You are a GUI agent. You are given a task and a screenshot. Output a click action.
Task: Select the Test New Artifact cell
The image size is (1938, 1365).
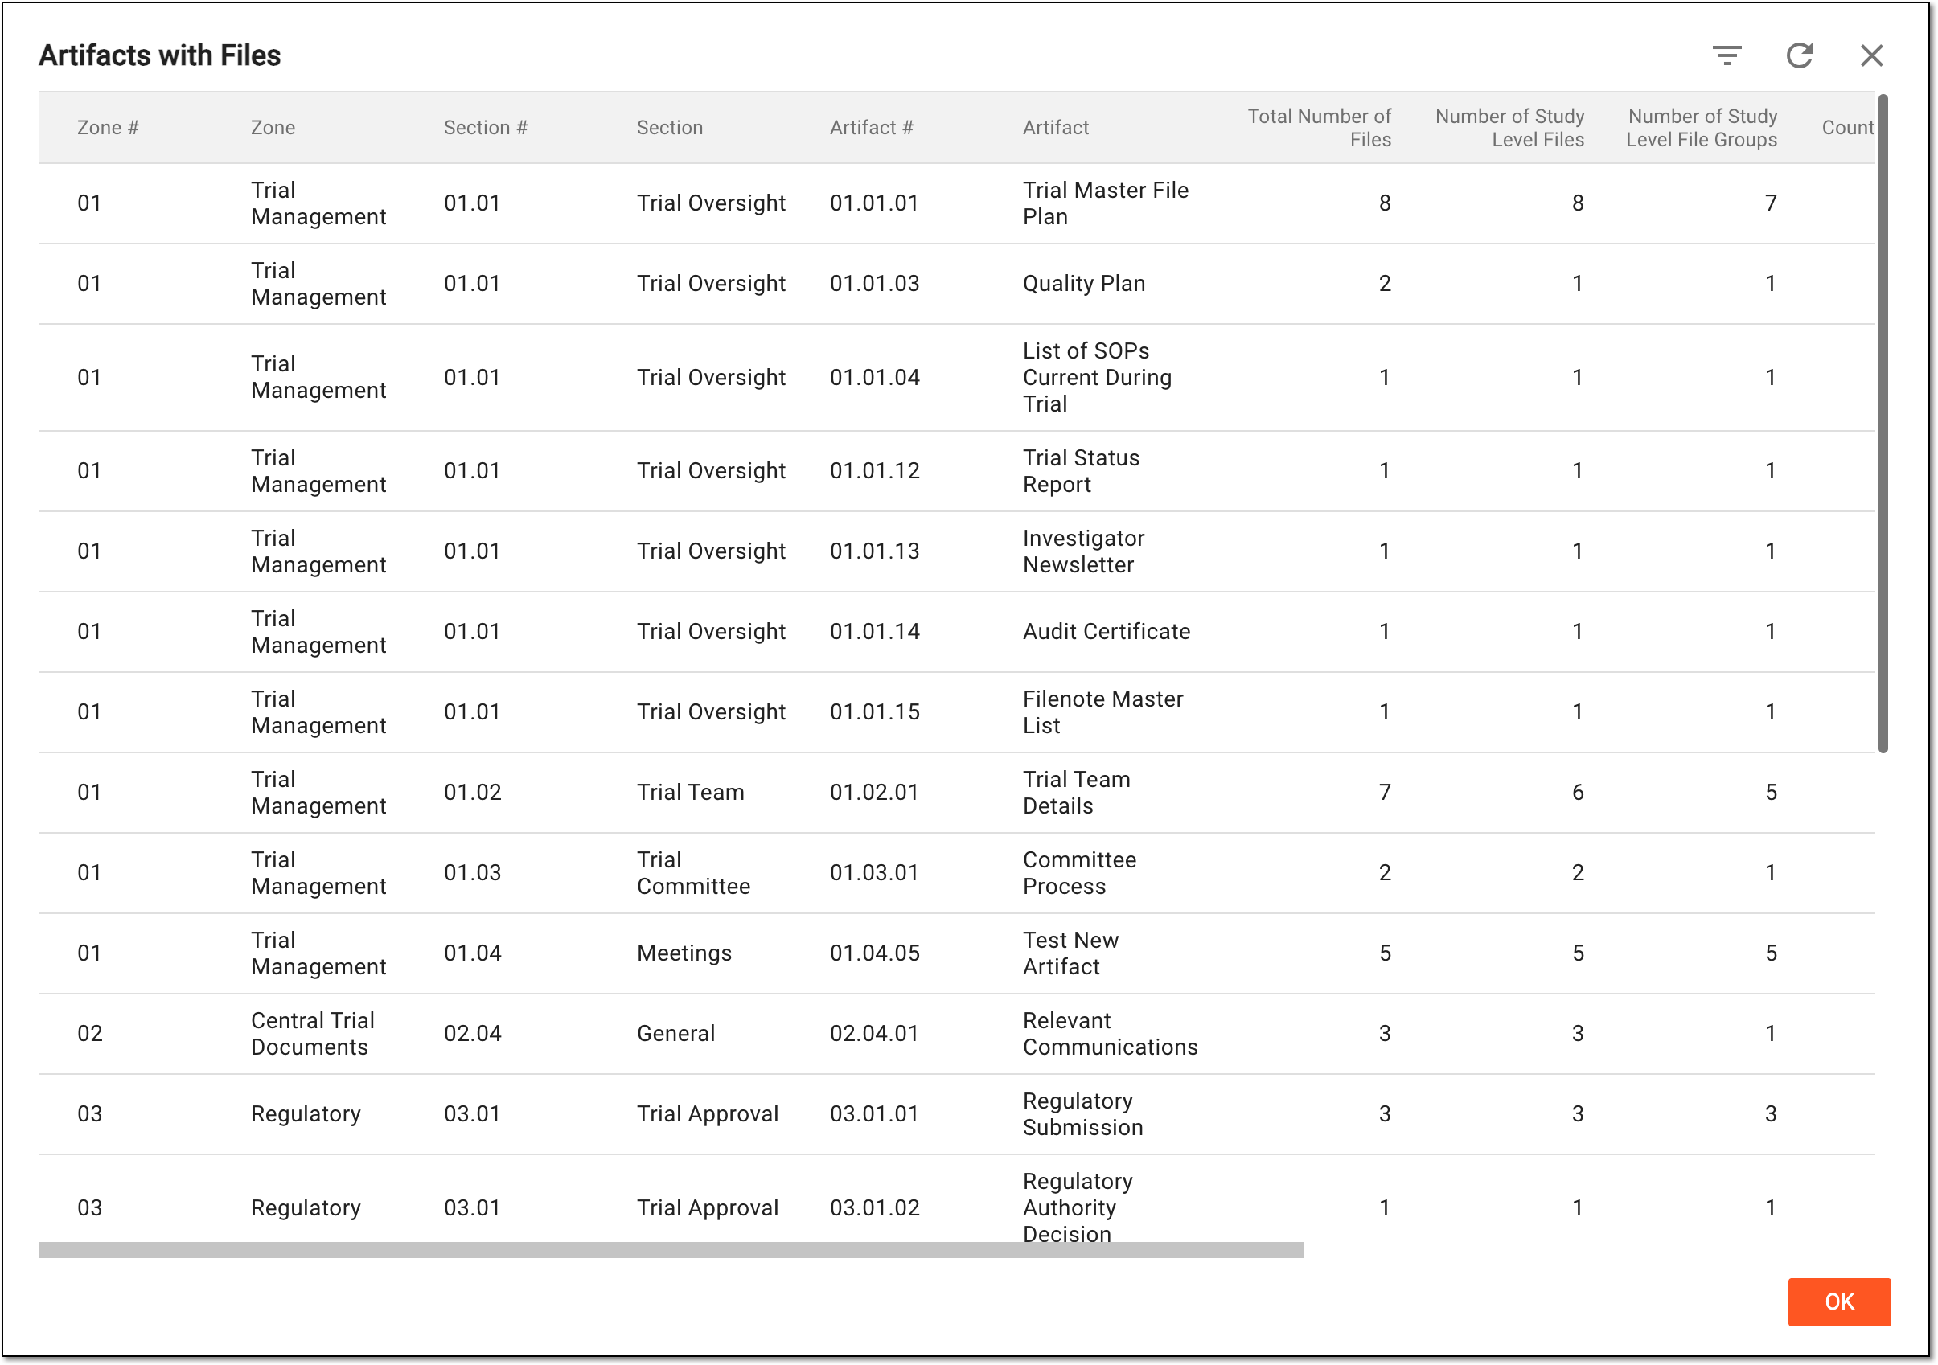[1070, 953]
